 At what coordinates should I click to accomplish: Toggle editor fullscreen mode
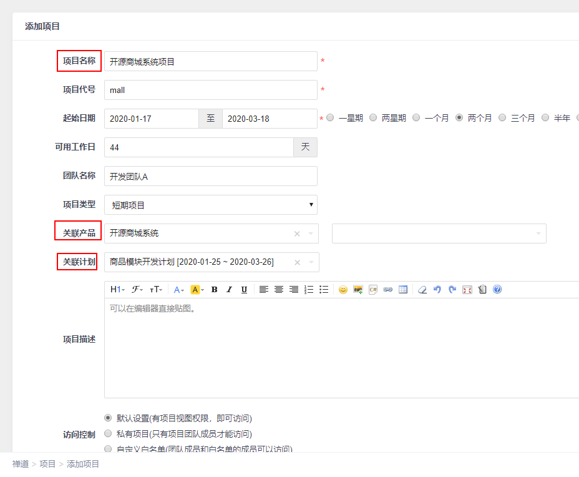467,290
